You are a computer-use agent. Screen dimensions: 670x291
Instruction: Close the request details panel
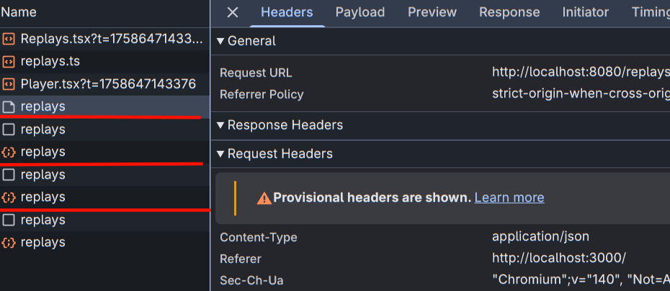pos(232,12)
